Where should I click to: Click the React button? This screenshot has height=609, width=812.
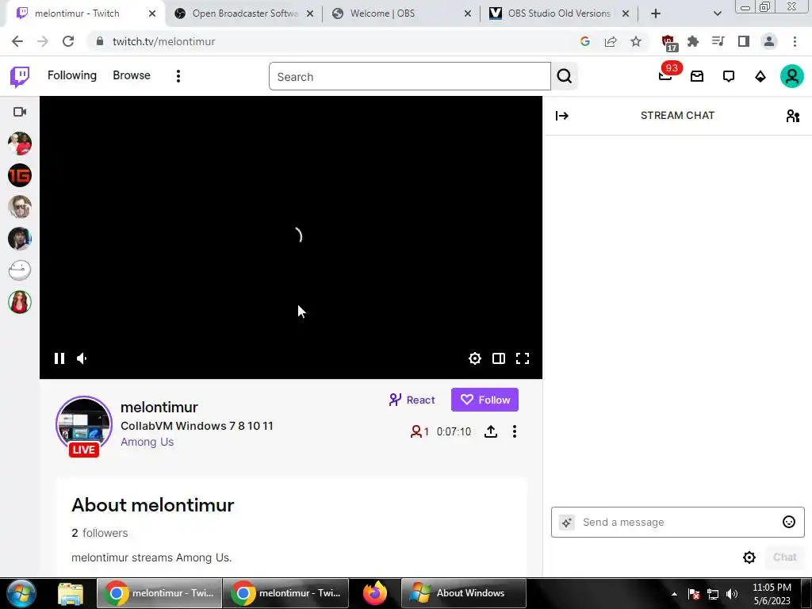412,400
